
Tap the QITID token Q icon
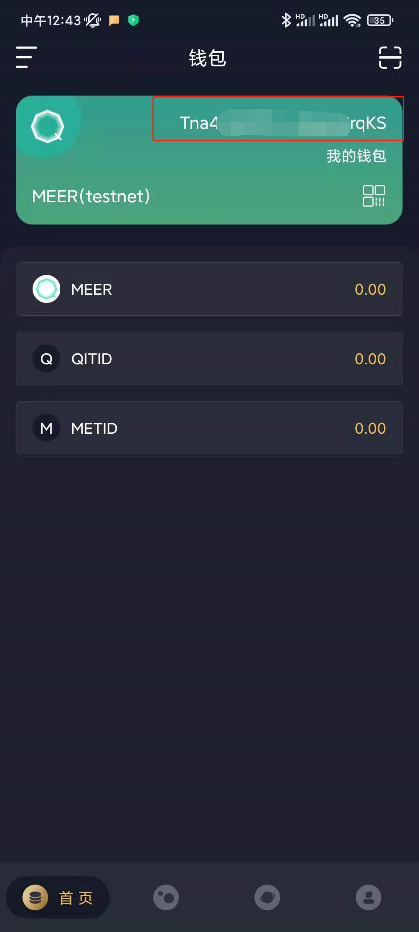(x=46, y=358)
